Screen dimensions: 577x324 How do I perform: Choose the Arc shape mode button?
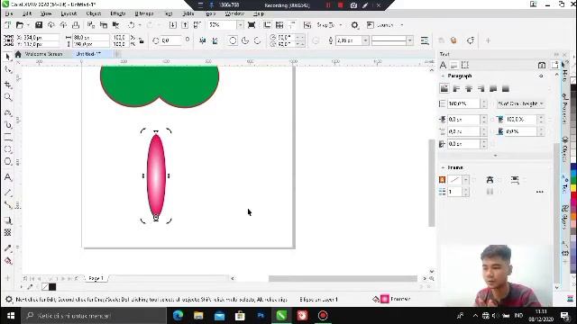point(258,40)
